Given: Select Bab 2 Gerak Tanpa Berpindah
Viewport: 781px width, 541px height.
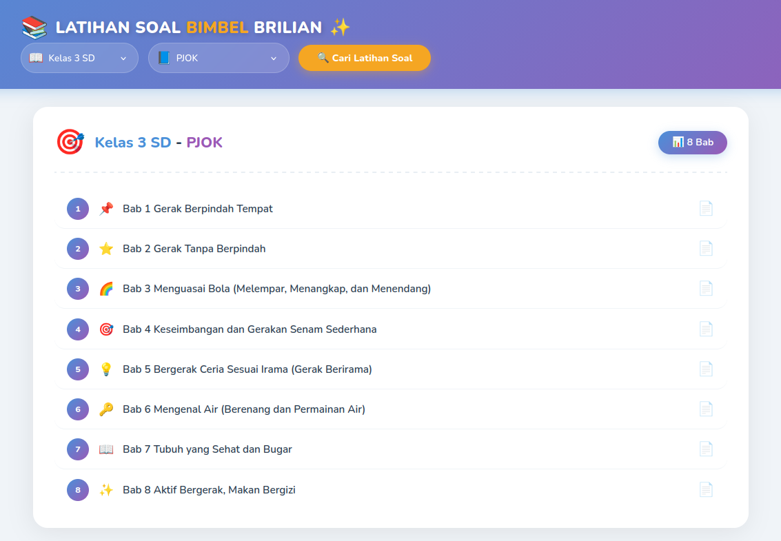Looking at the screenshot, I should click(x=390, y=248).
